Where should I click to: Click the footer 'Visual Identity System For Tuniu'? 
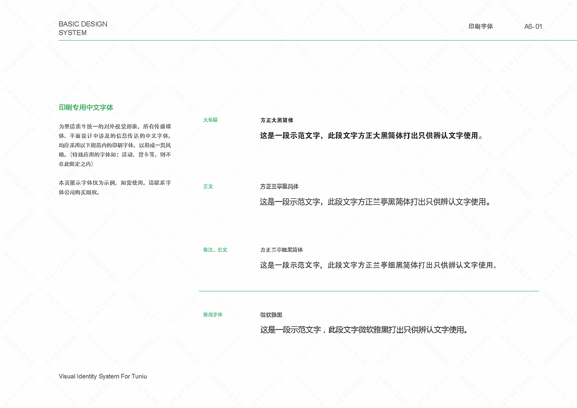[103, 376]
